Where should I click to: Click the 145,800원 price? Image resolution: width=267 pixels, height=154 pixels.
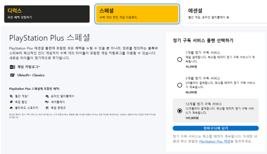pos(192,118)
